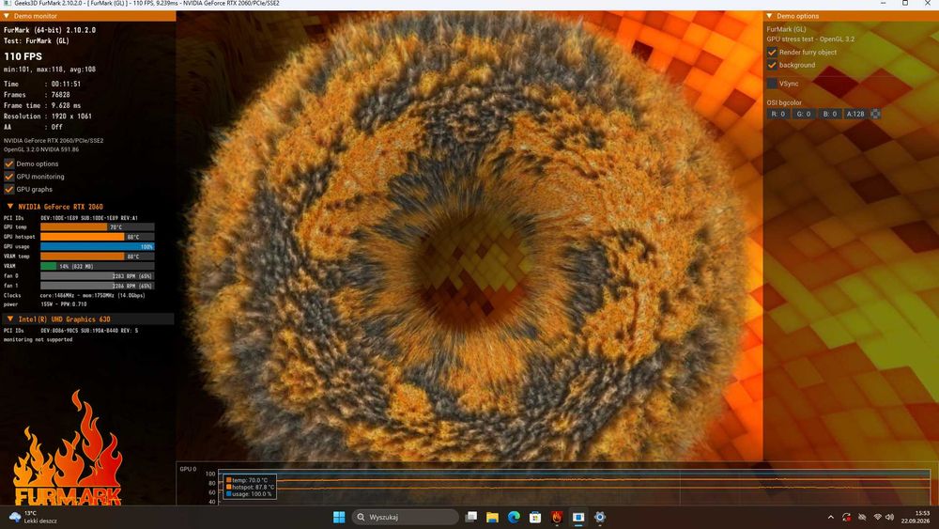Click the min:101, max:118, avg:108 line

pos(49,70)
